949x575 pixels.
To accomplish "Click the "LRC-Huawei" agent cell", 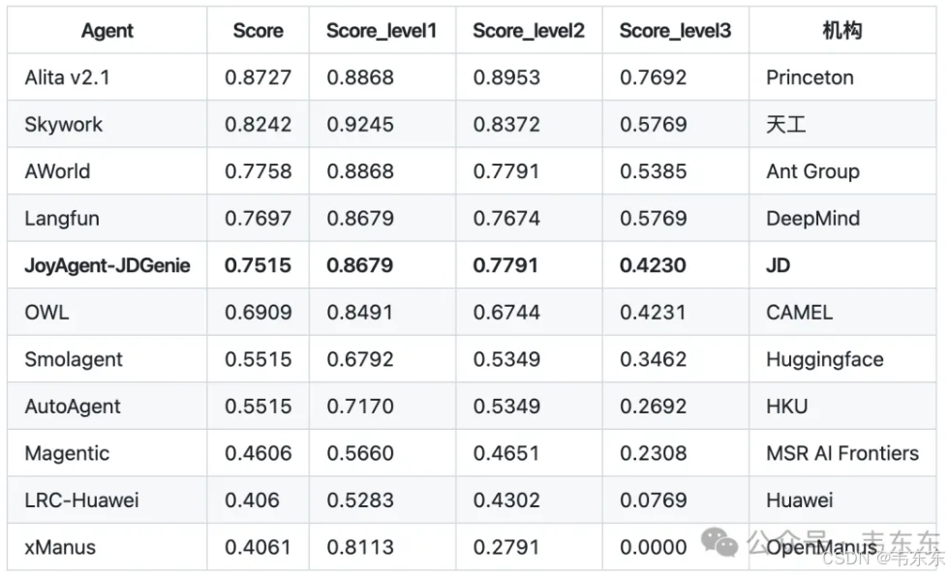I will [x=81, y=499].
